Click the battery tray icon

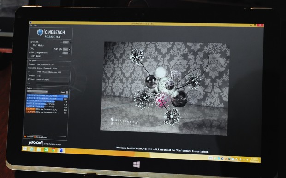click(240, 159)
